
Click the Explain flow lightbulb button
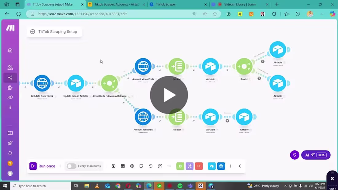[x=294, y=155]
